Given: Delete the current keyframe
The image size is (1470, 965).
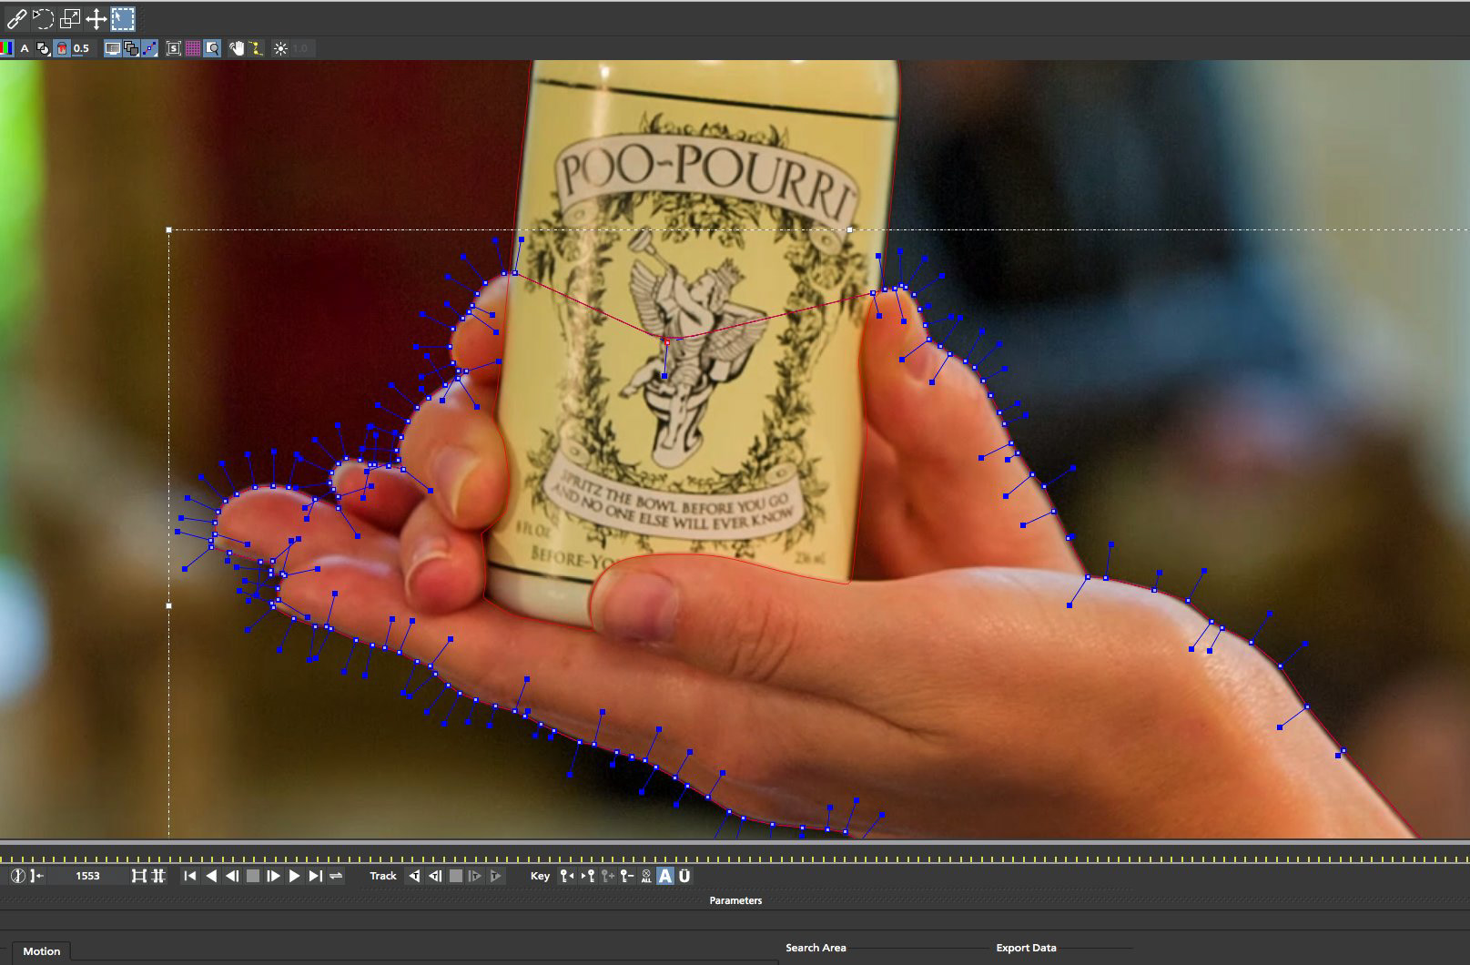Looking at the screenshot, I should (627, 876).
